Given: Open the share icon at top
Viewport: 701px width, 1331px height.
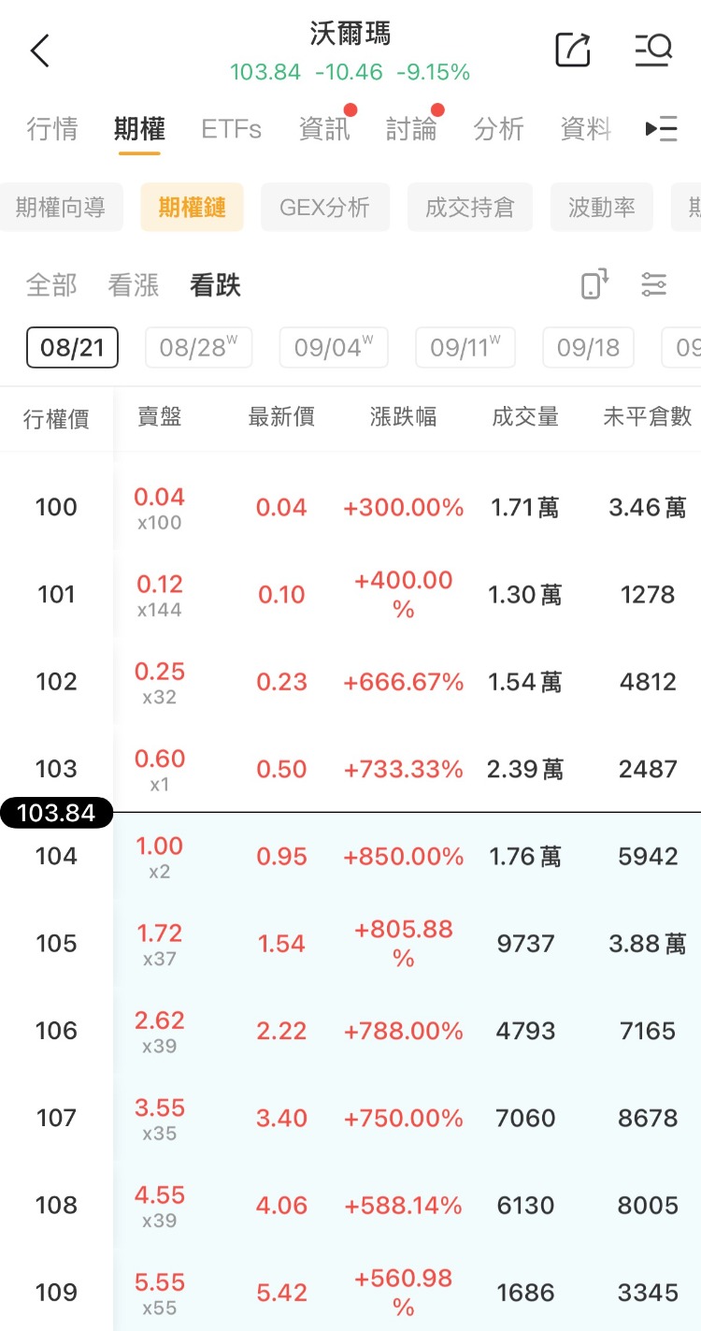Looking at the screenshot, I should click(573, 50).
